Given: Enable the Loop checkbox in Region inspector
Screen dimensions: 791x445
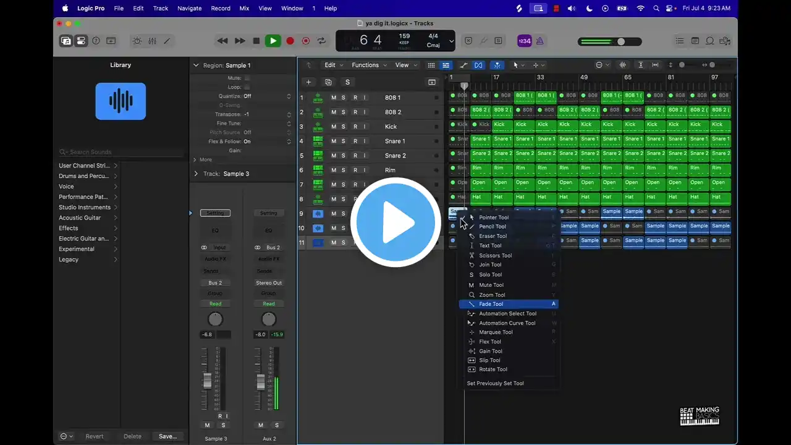Looking at the screenshot, I should point(247,87).
